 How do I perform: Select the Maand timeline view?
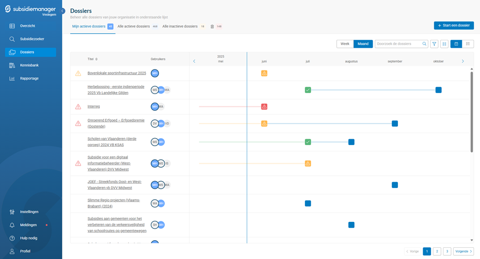(363, 44)
